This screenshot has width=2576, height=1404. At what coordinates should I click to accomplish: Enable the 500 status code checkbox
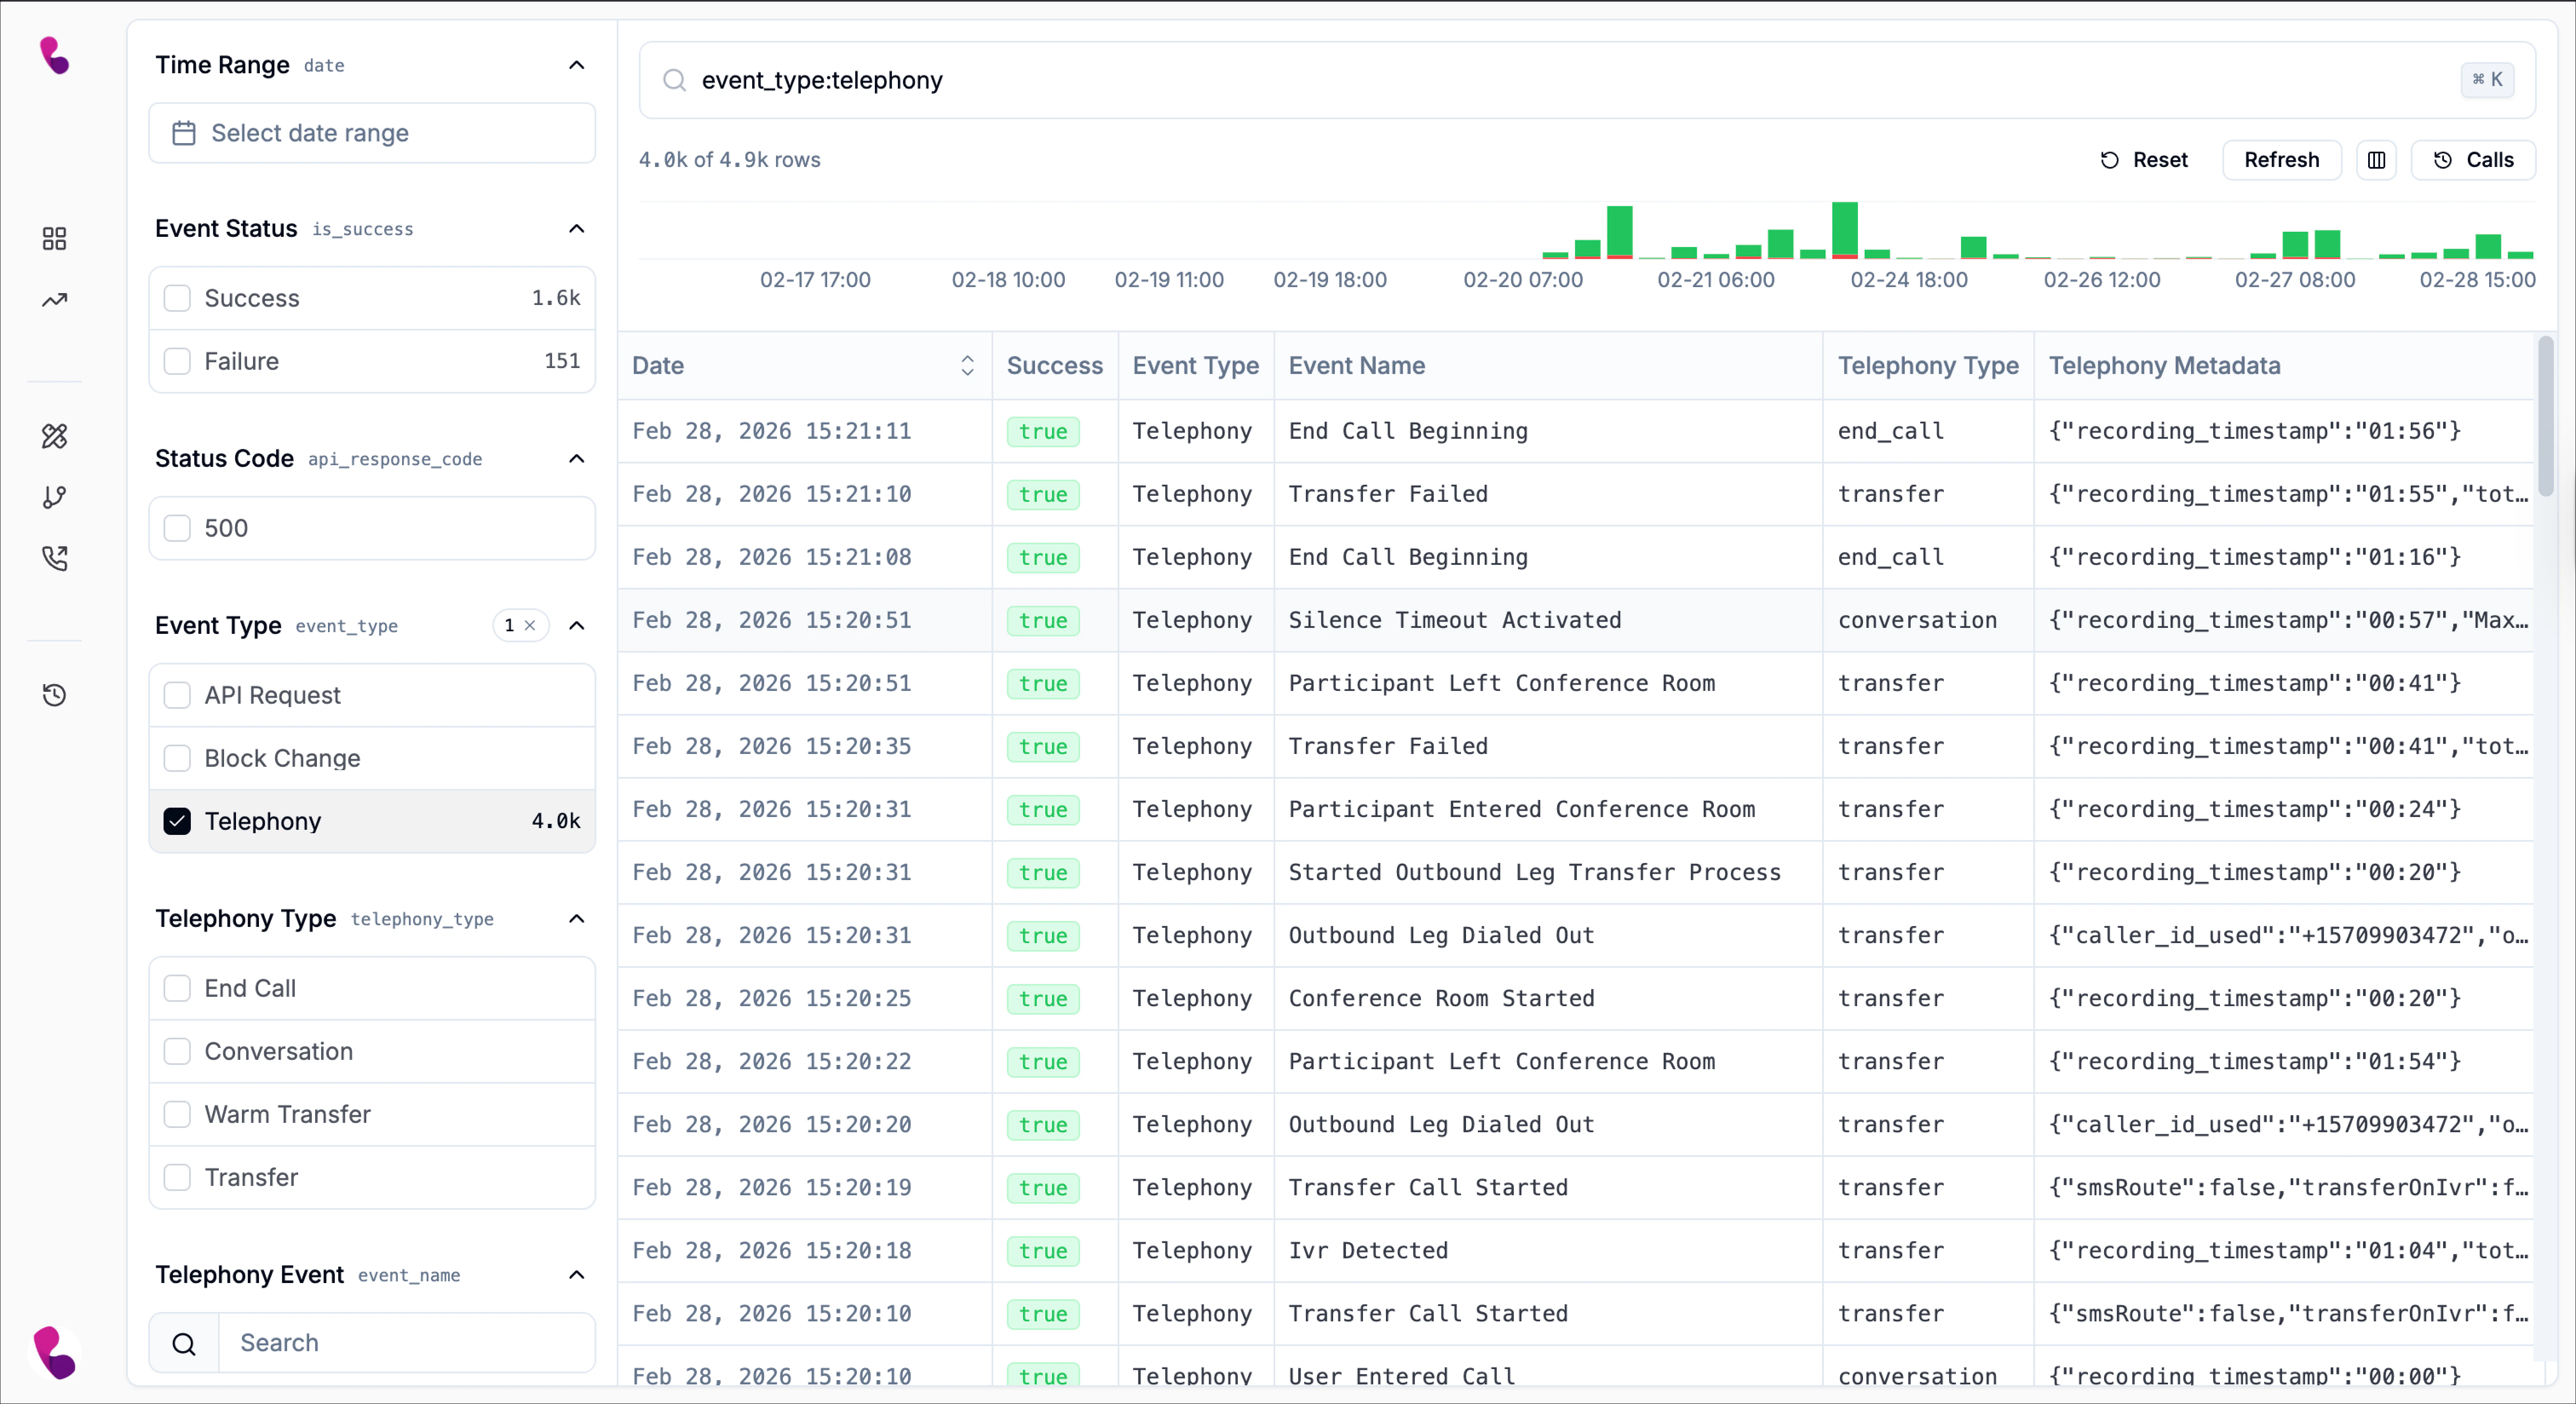point(177,528)
